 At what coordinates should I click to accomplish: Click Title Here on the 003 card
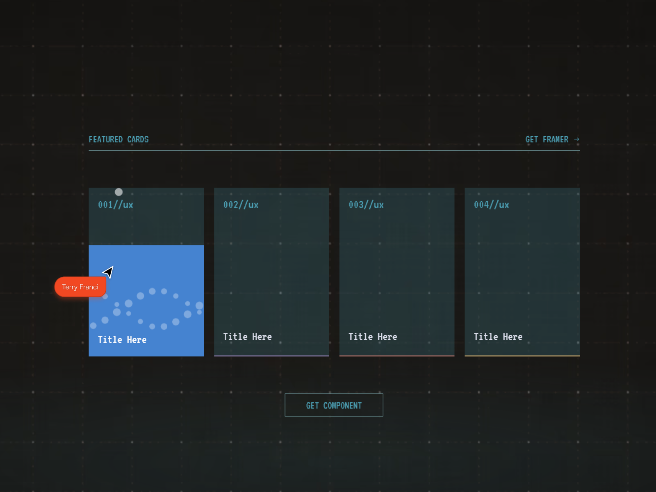(373, 337)
